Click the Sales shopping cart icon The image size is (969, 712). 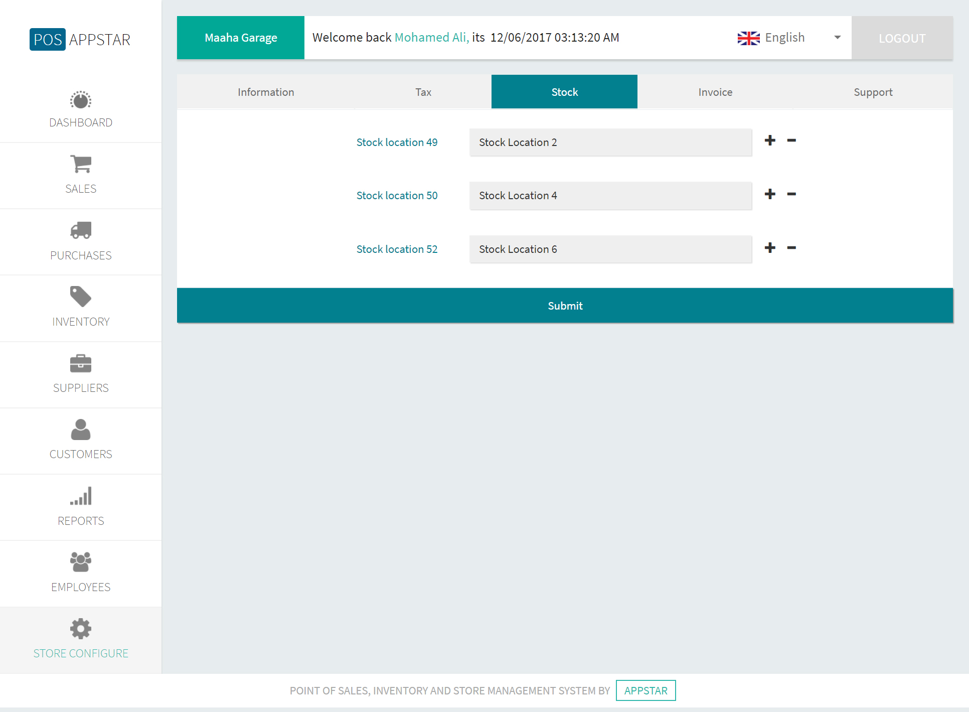point(81,164)
